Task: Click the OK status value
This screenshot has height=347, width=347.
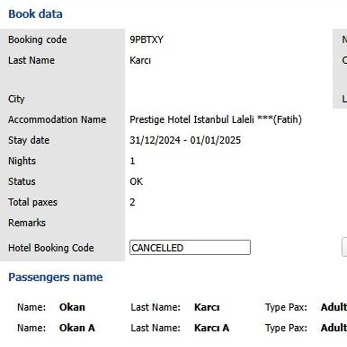Action: click(136, 182)
